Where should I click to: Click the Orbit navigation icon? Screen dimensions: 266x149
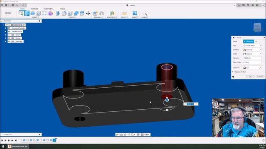click(x=117, y=135)
